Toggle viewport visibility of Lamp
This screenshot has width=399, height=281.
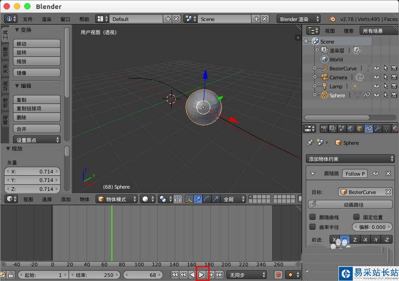[377, 86]
